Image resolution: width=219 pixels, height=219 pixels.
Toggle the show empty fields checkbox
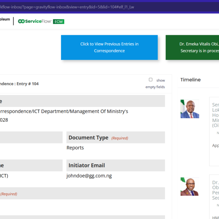tap(151, 80)
